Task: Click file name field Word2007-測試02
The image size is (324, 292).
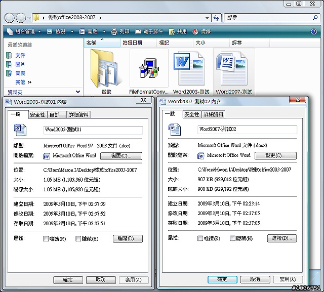Action: pos(247,130)
